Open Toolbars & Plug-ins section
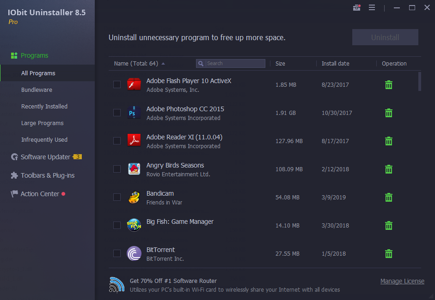Screen dimensions: 435x300 click(x=48, y=175)
